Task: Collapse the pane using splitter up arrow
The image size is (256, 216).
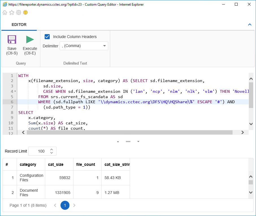Action: click(x=118, y=142)
